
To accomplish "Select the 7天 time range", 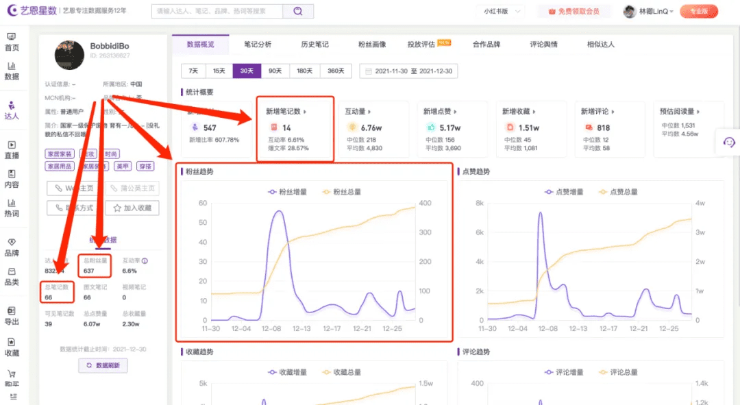I will click(193, 71).
